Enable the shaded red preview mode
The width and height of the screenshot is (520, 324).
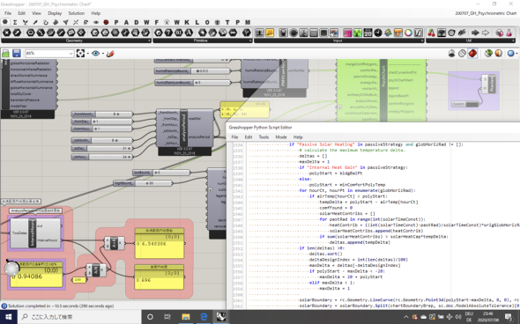[472, 53]
